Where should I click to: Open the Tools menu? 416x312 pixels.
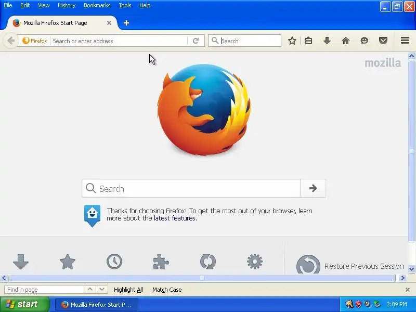[125, 5]
